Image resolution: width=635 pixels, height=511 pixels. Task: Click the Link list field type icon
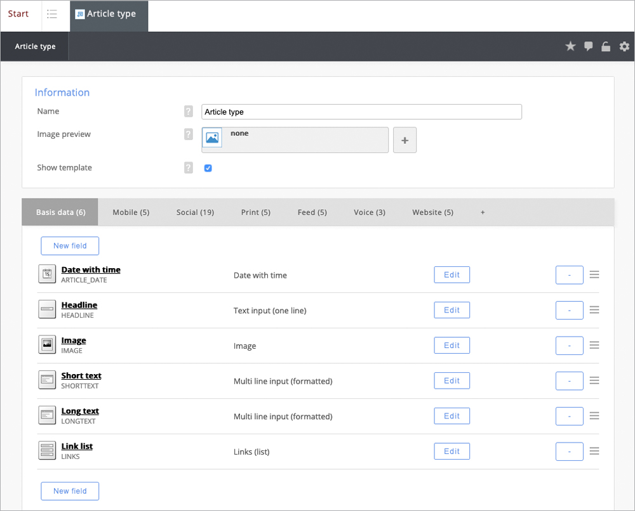click(47, 451)
